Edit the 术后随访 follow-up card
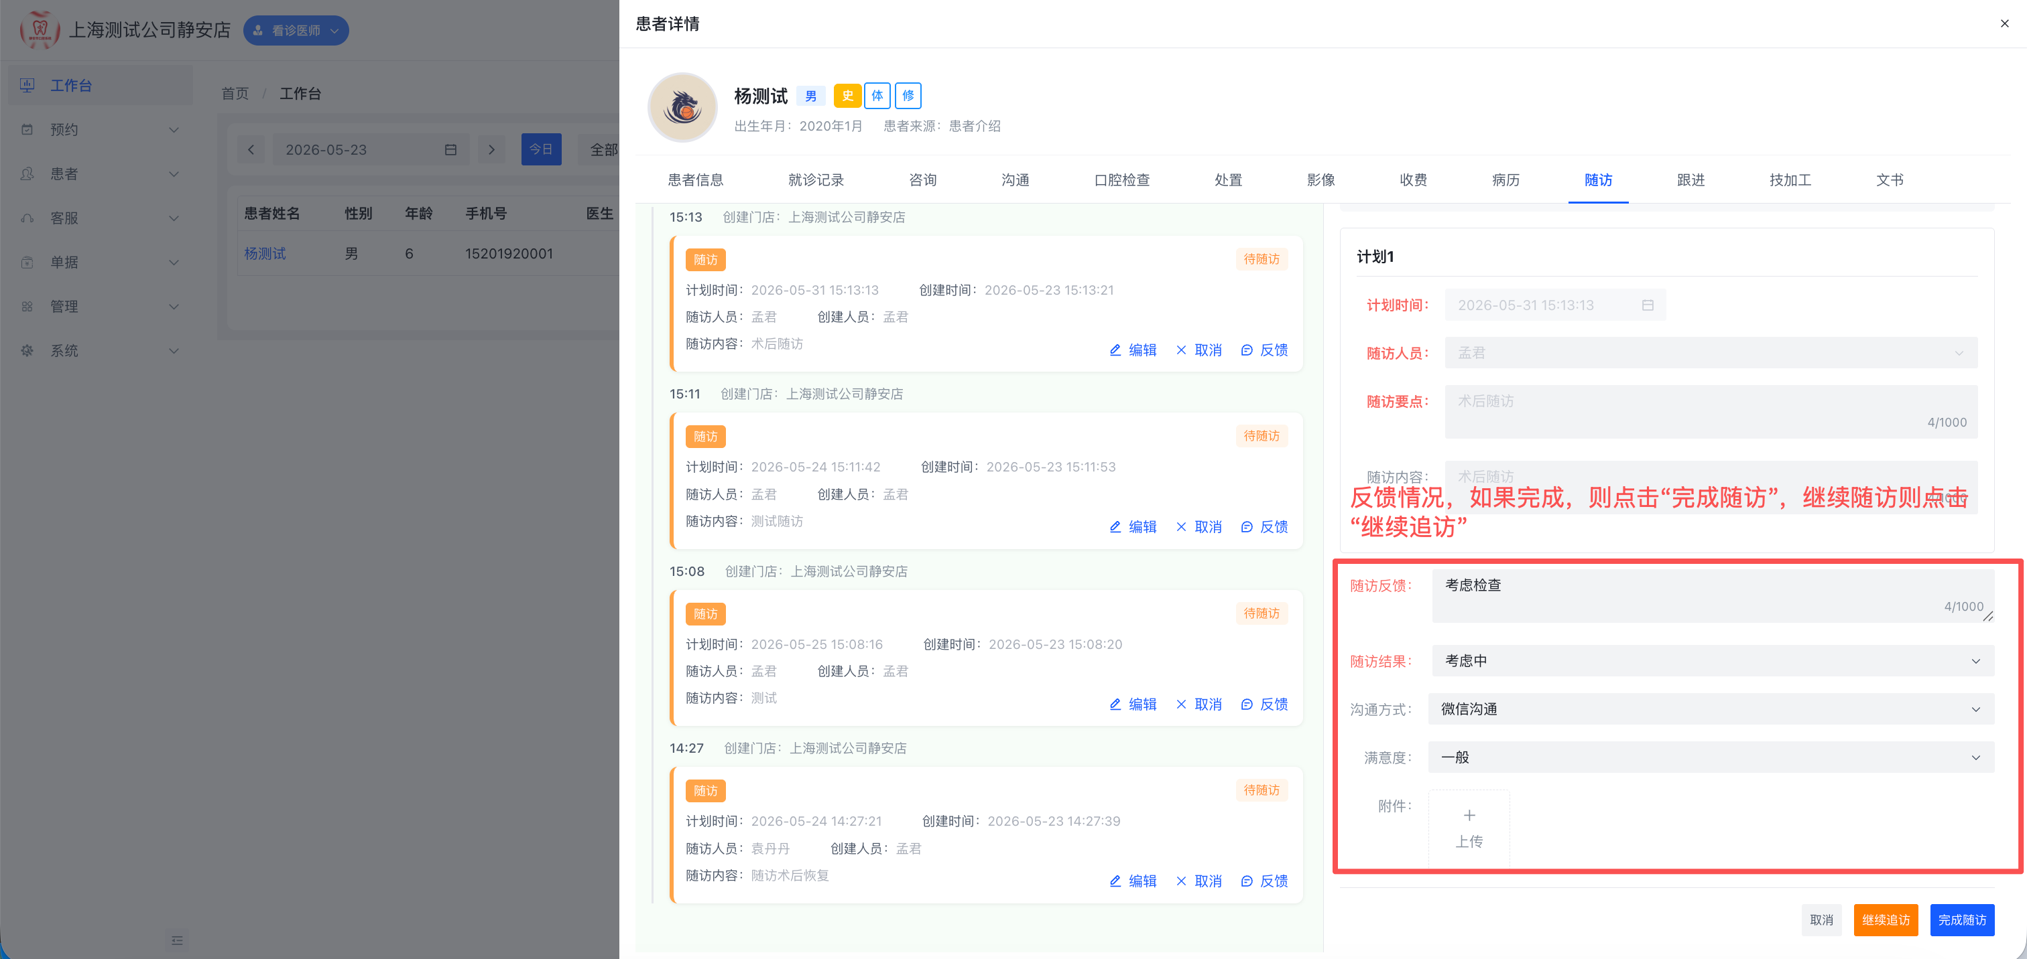 point(1133,350)
